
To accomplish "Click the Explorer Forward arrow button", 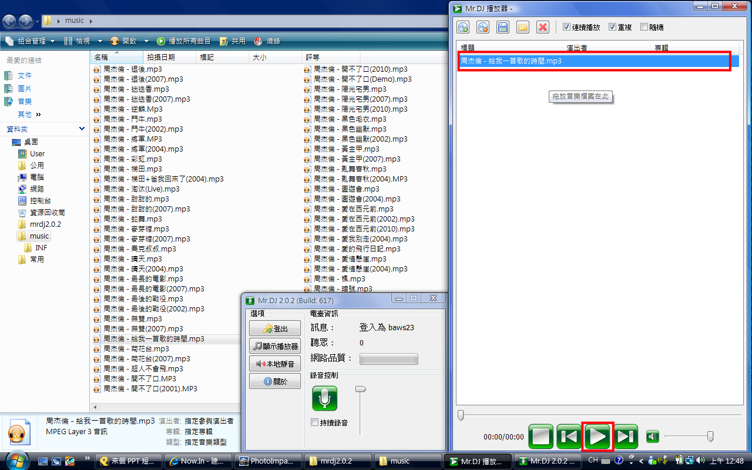I will pos(26,22).
